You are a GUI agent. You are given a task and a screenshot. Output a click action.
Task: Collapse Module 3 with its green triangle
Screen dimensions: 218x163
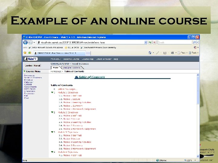click(52, 132)
